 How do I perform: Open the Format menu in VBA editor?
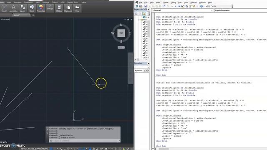165,2
